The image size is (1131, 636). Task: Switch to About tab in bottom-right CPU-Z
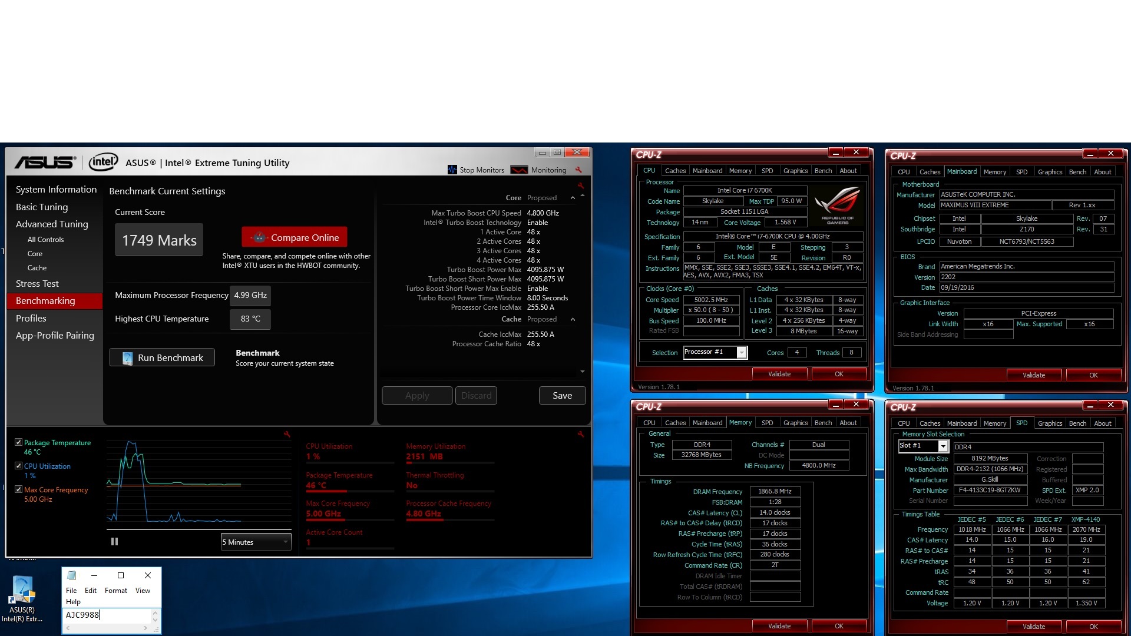pos(1103,423)
